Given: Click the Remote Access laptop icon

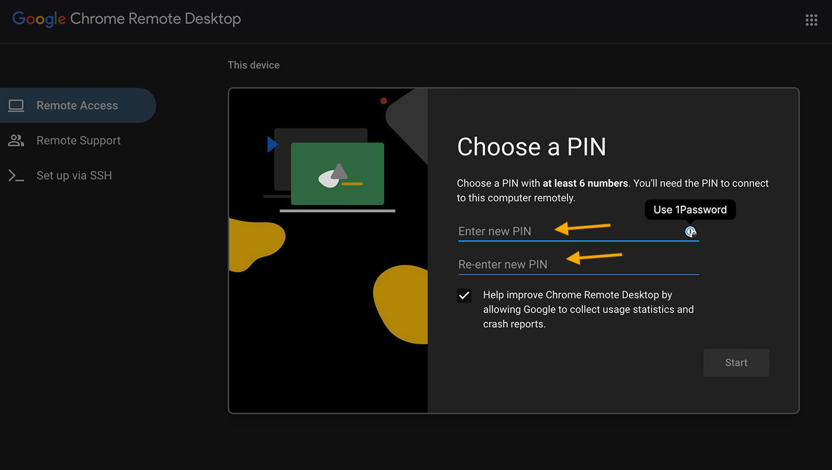Looking at the screenshot, I should (x=16, y=105).
